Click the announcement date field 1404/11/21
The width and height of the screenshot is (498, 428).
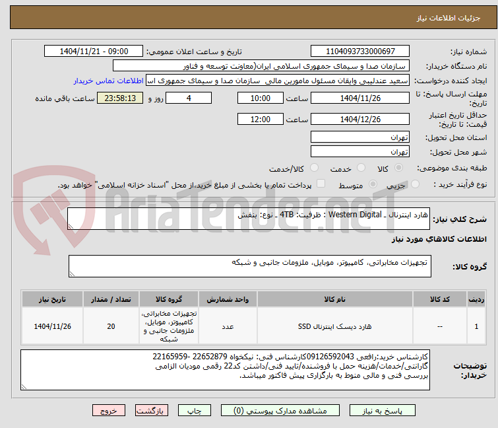click(x=94, y=52)
